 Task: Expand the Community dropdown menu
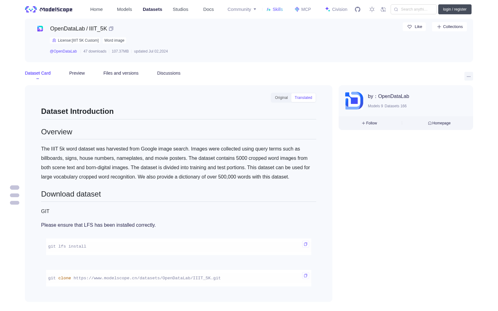pyautogui.click(x=242, y=9)
